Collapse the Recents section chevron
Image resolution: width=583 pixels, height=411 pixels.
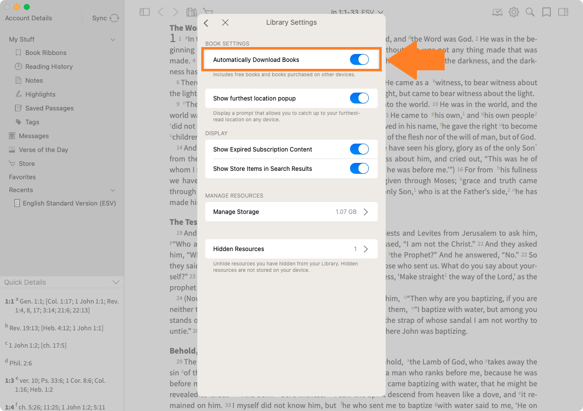(x=113, y=190)
